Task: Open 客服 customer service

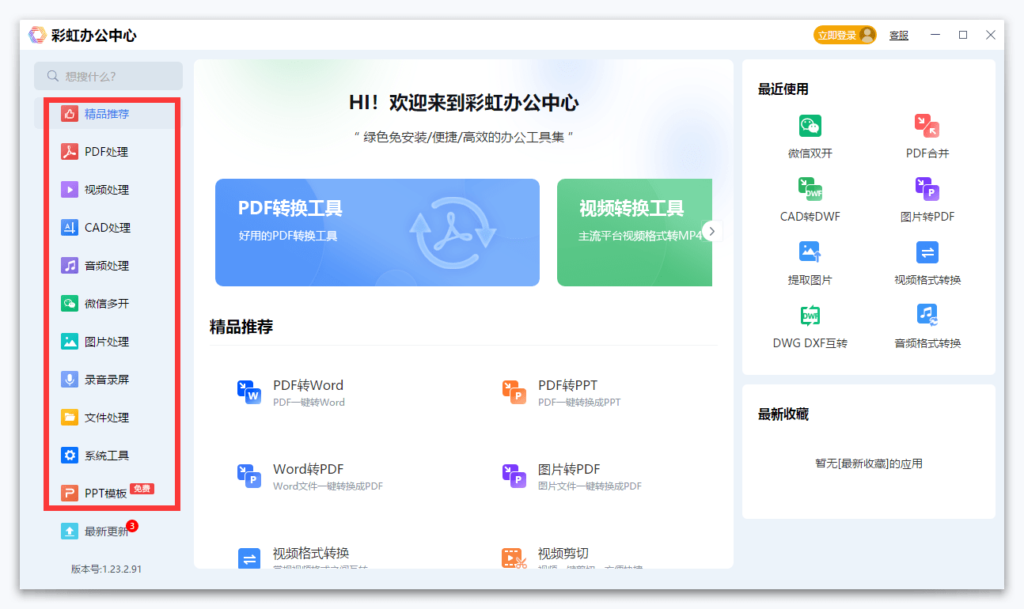Action: coord(898,35)
